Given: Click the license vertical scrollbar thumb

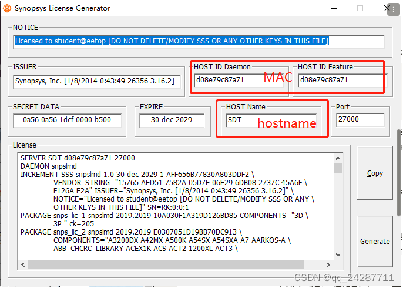Looking at the screenshot, I should pos(338,168).
